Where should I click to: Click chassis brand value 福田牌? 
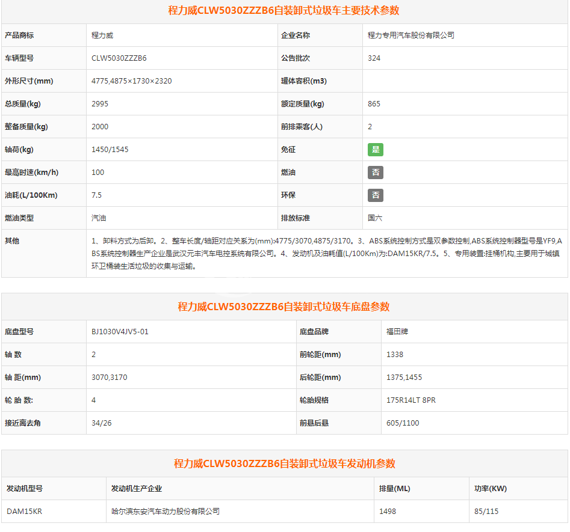tap(397, 332)
